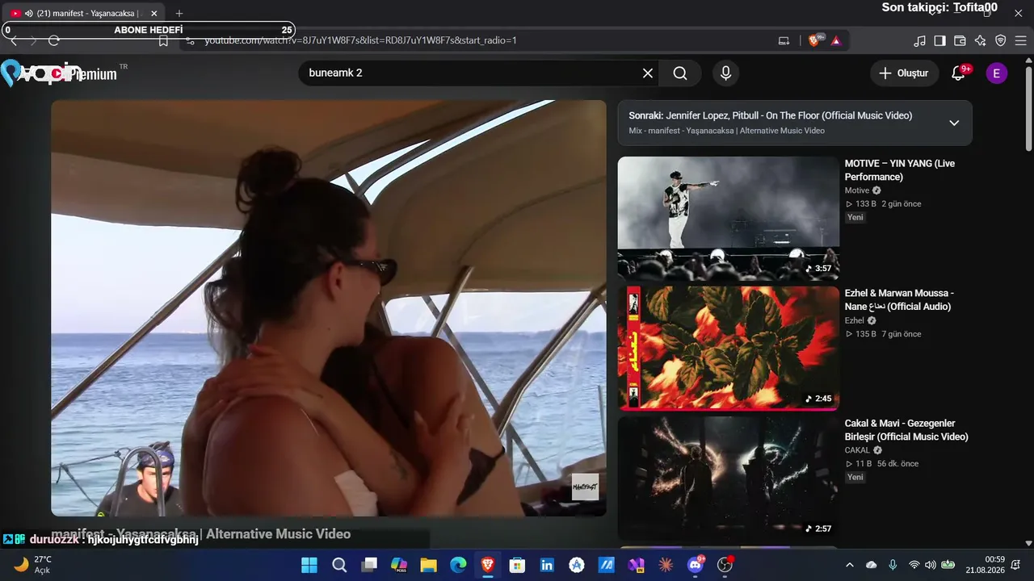This screenshot has width=1034, height=581.
Task: Click the Cakal & Mavi - Gezegenler Birleşir title
Action: (906, 430)
